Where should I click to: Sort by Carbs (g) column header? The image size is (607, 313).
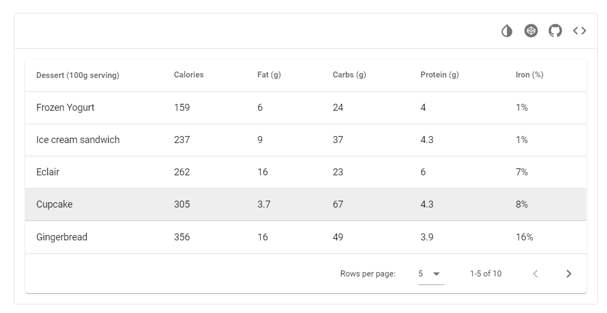349,75
